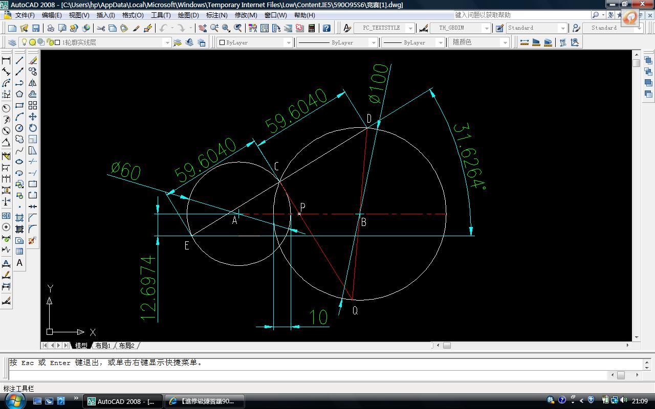Switch to the 模型 tab
The image size is (655, 409).
[x=81, y=346]
